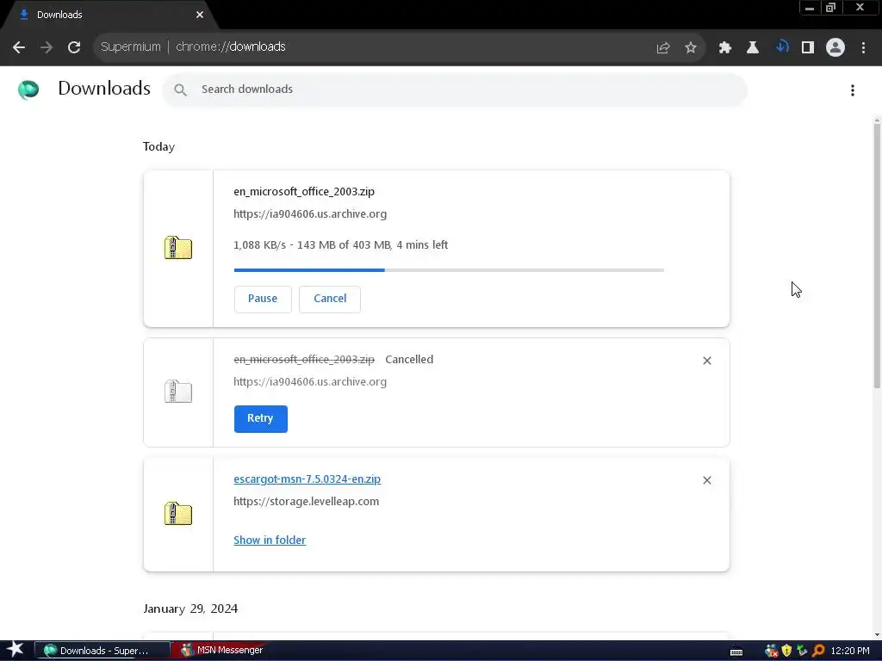Click the download speed status text
The image size is (882, 661).
340,245
